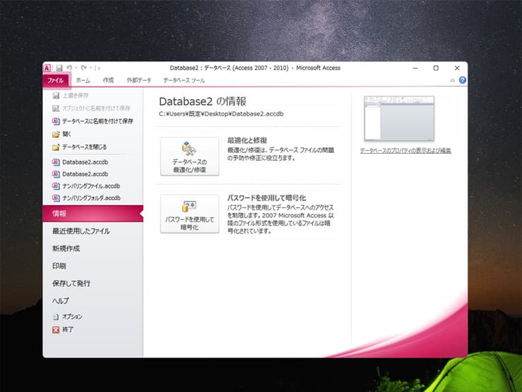The height and width of the screenshot is (392, 522).
Task: Click icon of second Database2.accdb entry
Action: (x=56, y=174)
